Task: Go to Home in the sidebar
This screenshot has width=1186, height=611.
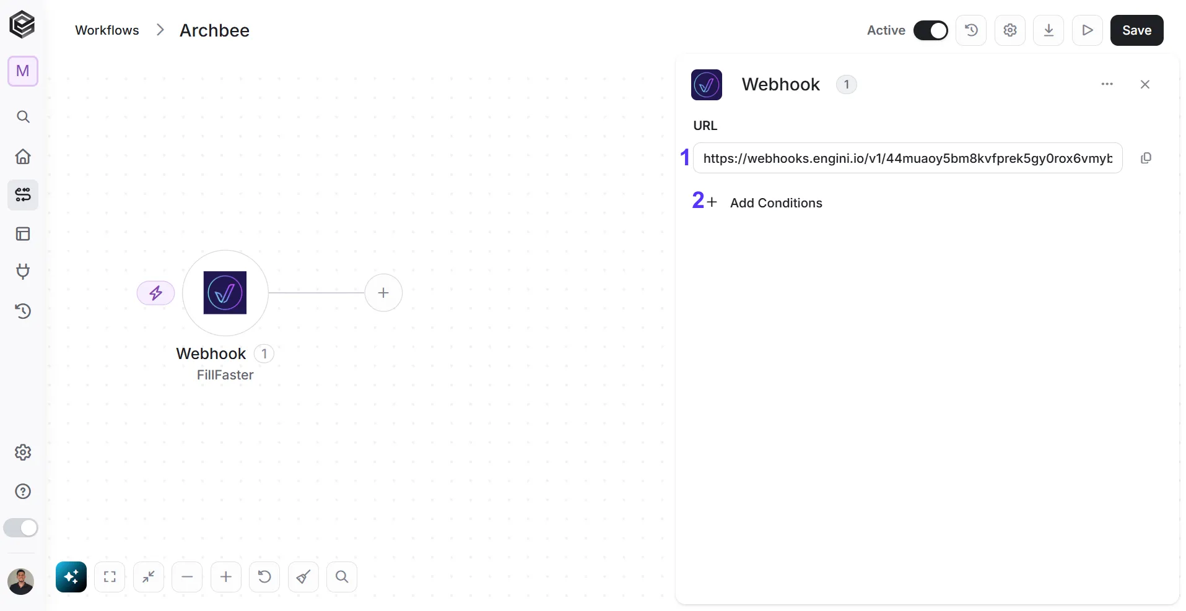Action: (23, 156)
